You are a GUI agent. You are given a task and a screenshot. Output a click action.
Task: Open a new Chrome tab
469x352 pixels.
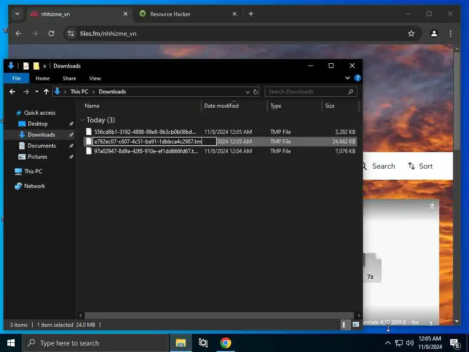click(x=251, y=14)
